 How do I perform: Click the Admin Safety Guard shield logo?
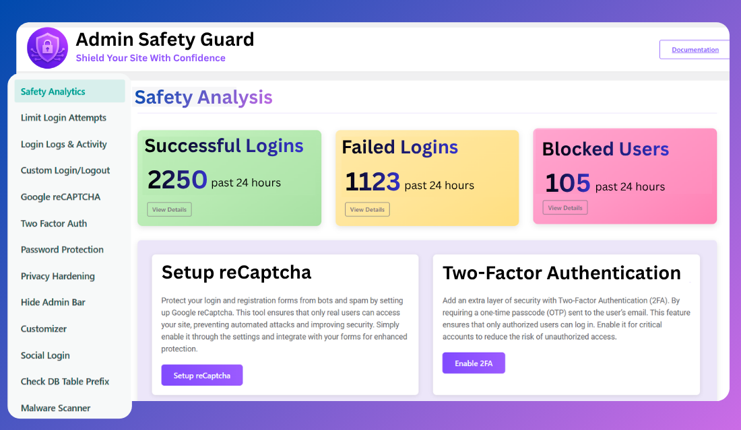click(x=47, y=48)
